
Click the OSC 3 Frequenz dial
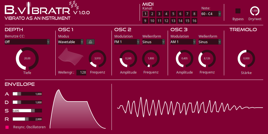(207, 59)
